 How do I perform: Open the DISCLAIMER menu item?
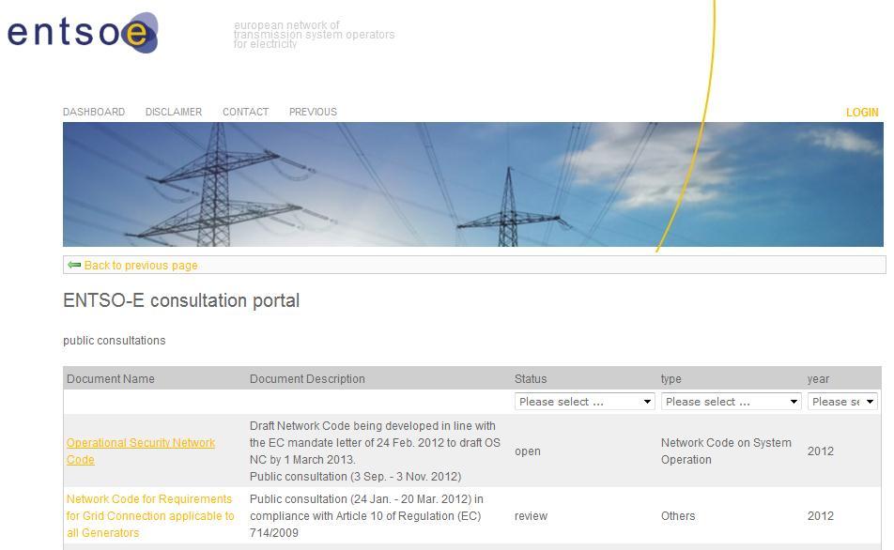pyautogui.click(x=174, y=112)
